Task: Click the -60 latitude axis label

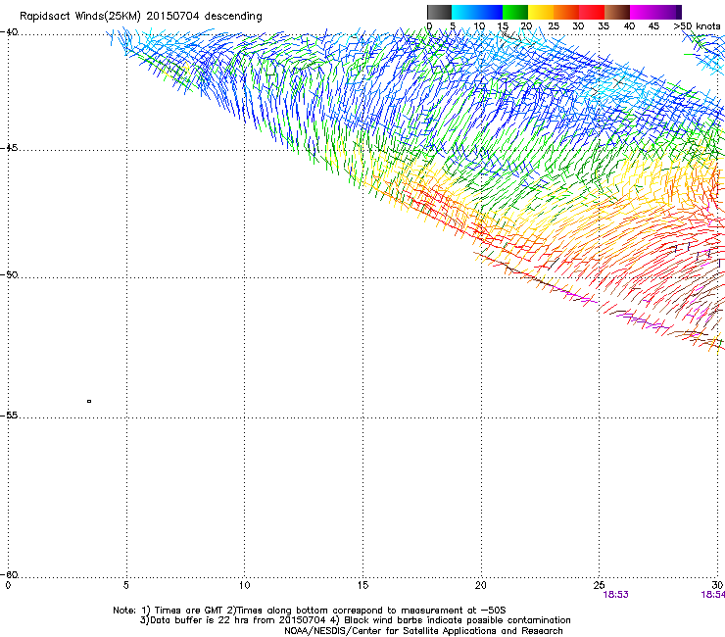Action: (x=9, y=574)
